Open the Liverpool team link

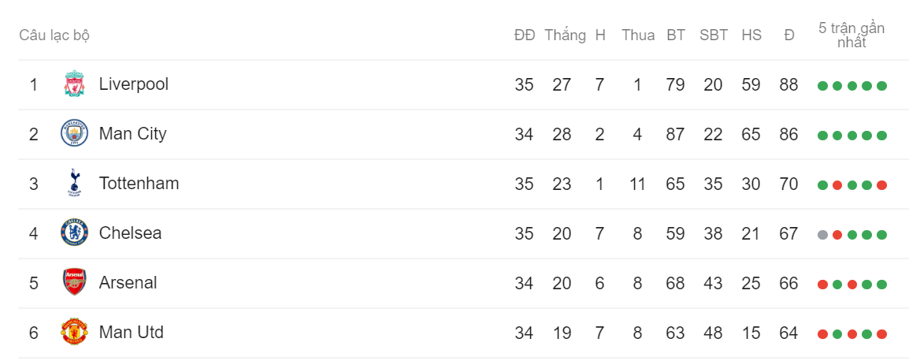[x=134, y=85]
